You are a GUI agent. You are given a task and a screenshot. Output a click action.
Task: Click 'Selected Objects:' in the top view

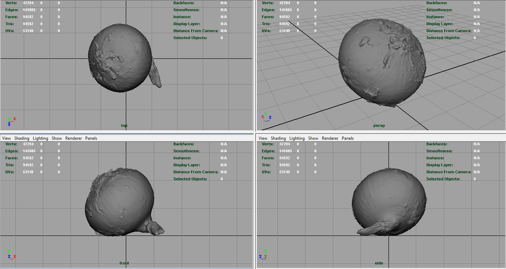click(190, 38)
